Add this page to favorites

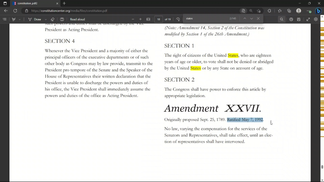[x=259, y=11]
